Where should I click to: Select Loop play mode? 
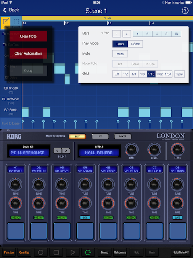pyautogui.click(x=120, y=44)
